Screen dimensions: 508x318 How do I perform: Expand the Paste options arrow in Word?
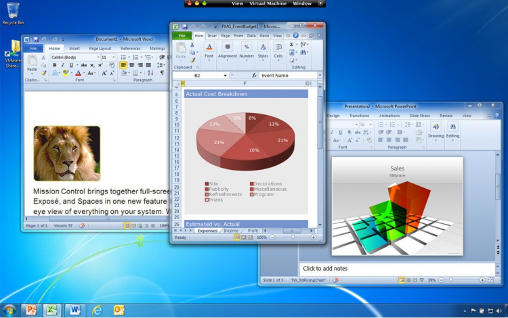tap(32, 73)
